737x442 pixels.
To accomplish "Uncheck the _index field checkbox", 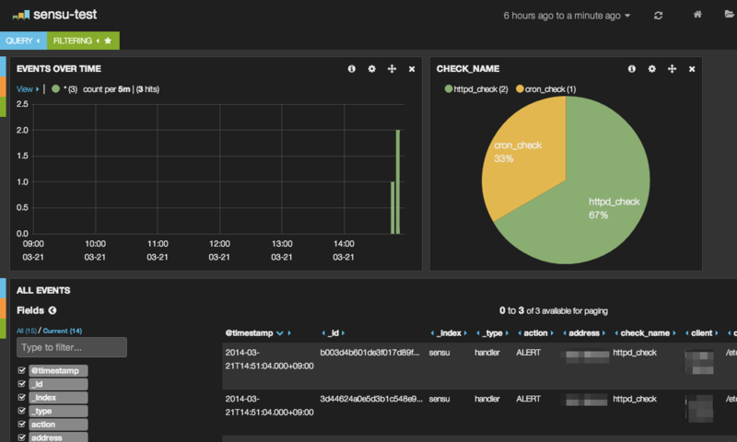I will (21, 397).
